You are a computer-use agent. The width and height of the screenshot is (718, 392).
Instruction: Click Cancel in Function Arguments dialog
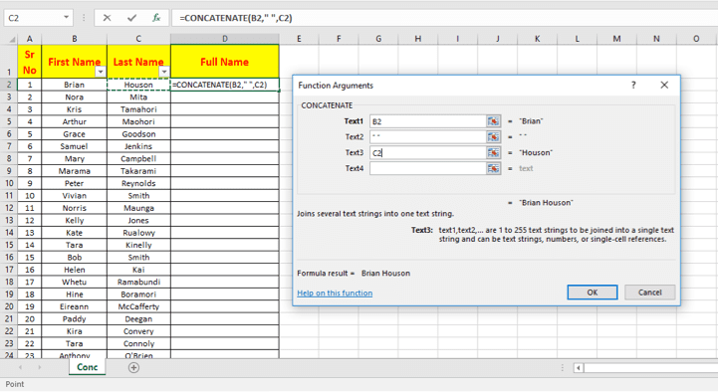(x=649, y=293)
